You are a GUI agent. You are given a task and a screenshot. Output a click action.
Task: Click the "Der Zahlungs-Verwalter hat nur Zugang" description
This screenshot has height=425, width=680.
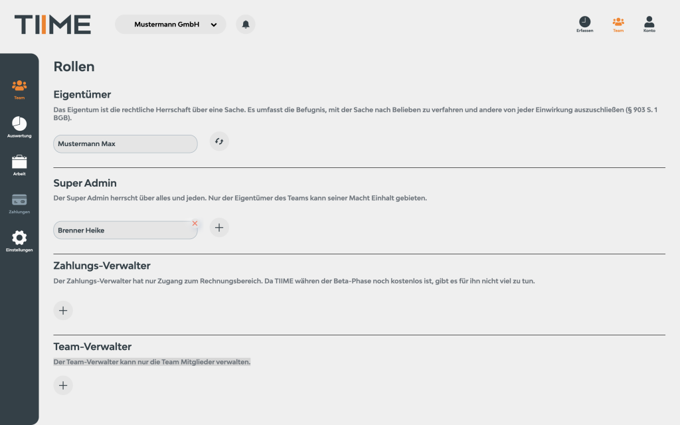click(x=294, y=281)
